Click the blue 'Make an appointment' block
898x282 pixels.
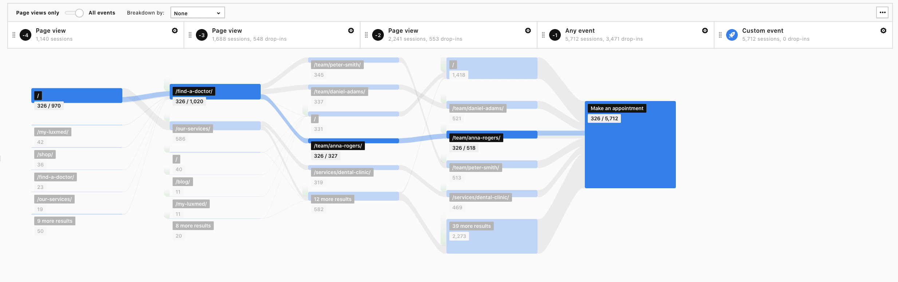click(x=630, y=153)
